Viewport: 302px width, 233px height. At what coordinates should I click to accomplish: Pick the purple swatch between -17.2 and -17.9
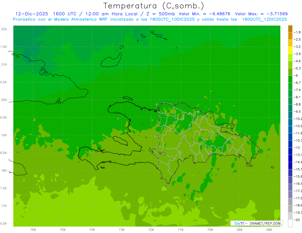(290, 195)
